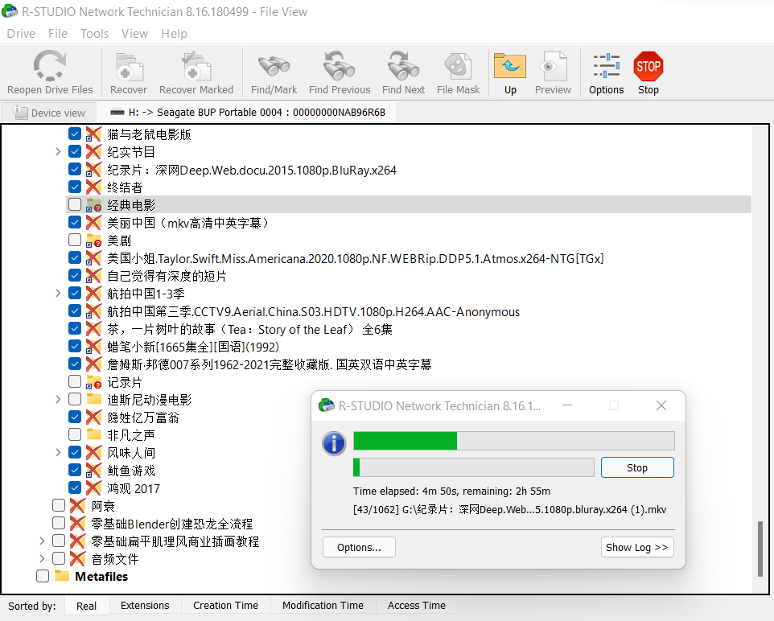Screen dimensions: 774x621
Task: Click the folder icon of 迪斯尼动漫电影
Action: (94, 399)
